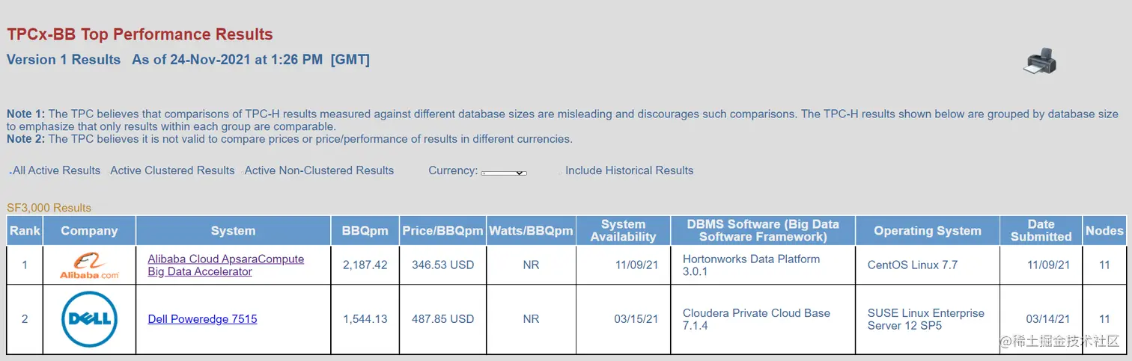1132x361 pixels.
Task: Click the NR value in the Dell row
Action: point(531,319)
